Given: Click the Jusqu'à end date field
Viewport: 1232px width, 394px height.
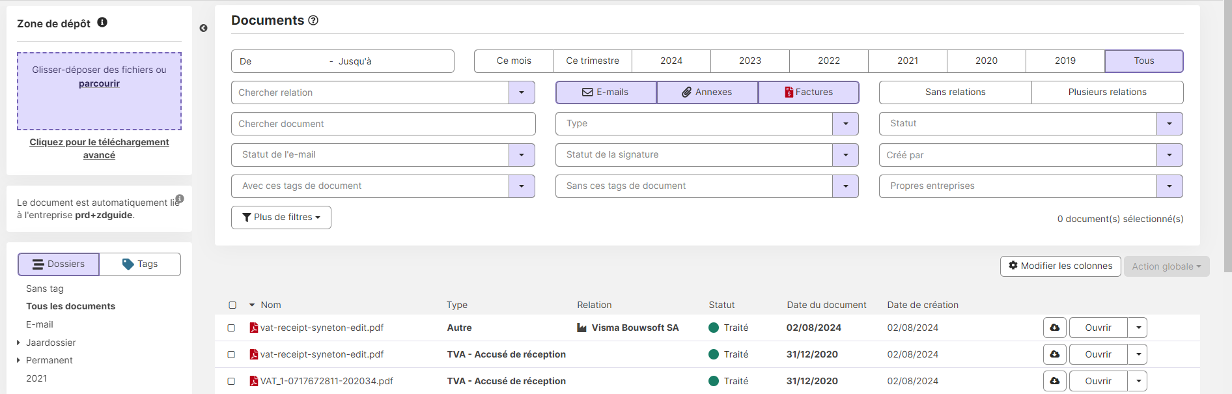Looking at the screenshot, I should (393, 61).
